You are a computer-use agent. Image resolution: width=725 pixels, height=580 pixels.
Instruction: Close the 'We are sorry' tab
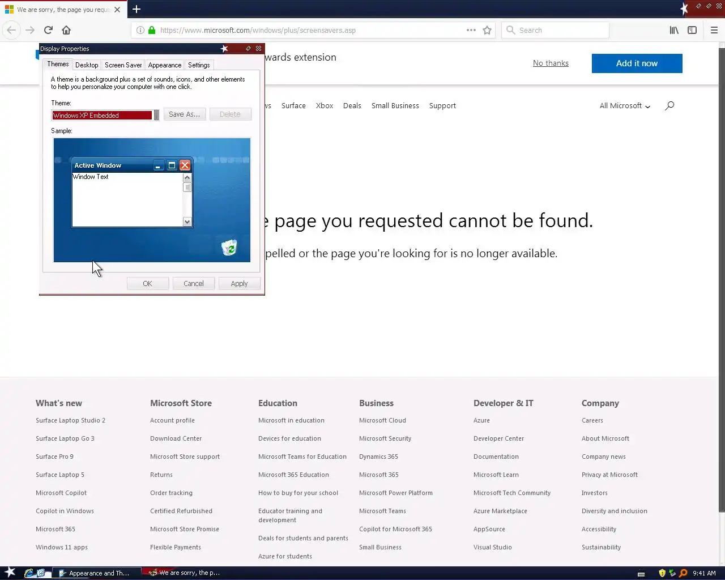point(117,10)
